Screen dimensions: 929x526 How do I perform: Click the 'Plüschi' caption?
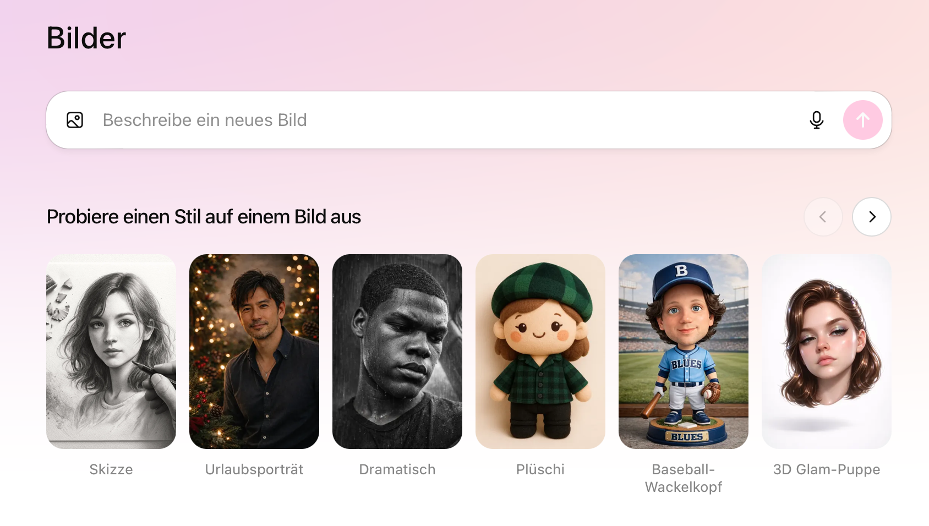[x=540, y=469]
